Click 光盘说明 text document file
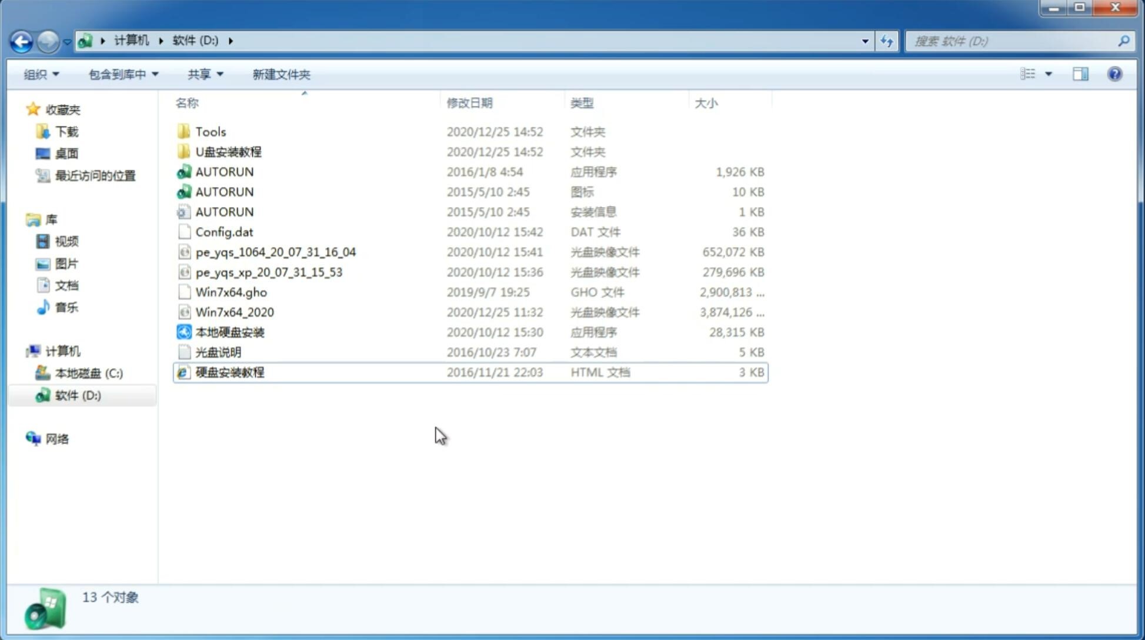The width and height of the screenshot is (1145, 640). (218, 352)
